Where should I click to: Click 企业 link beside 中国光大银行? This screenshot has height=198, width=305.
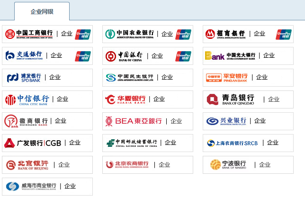coord(269,55)
